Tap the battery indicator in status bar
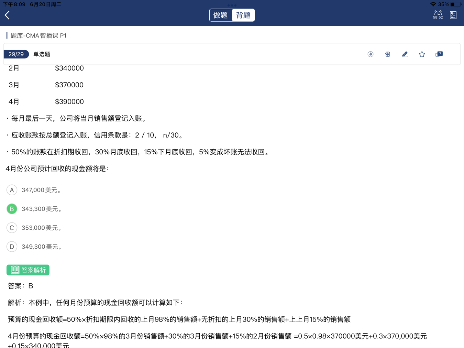This screenshot has width=464, height=348. coord(455,4)
